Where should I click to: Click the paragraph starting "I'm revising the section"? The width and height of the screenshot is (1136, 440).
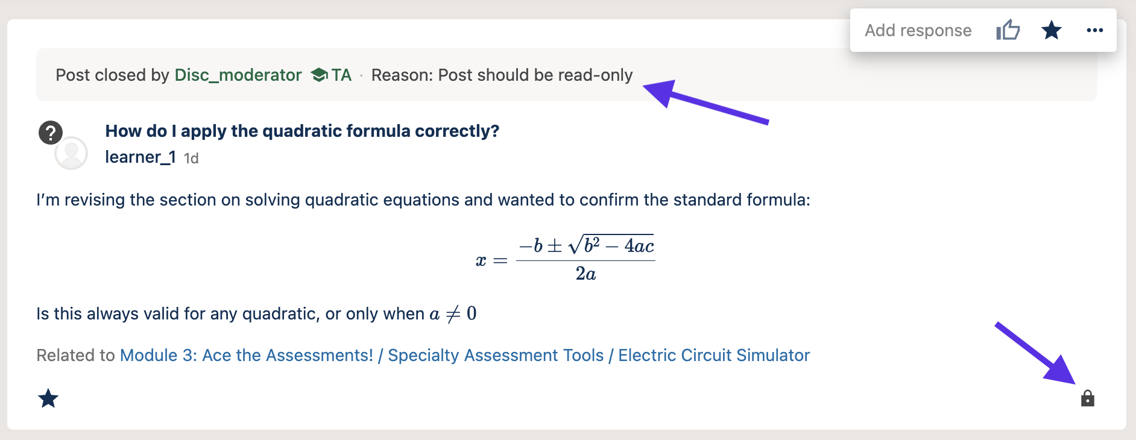[x=423, y=200]
